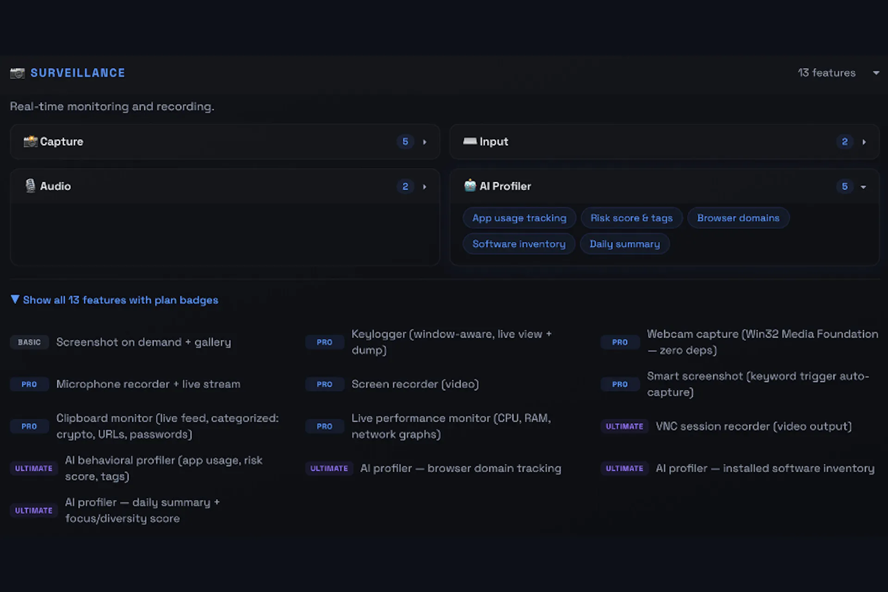Click the camera icon beside SURVEILLANCE heading
The height and width of the screenshot is (592, 888).
click(18, 73)
